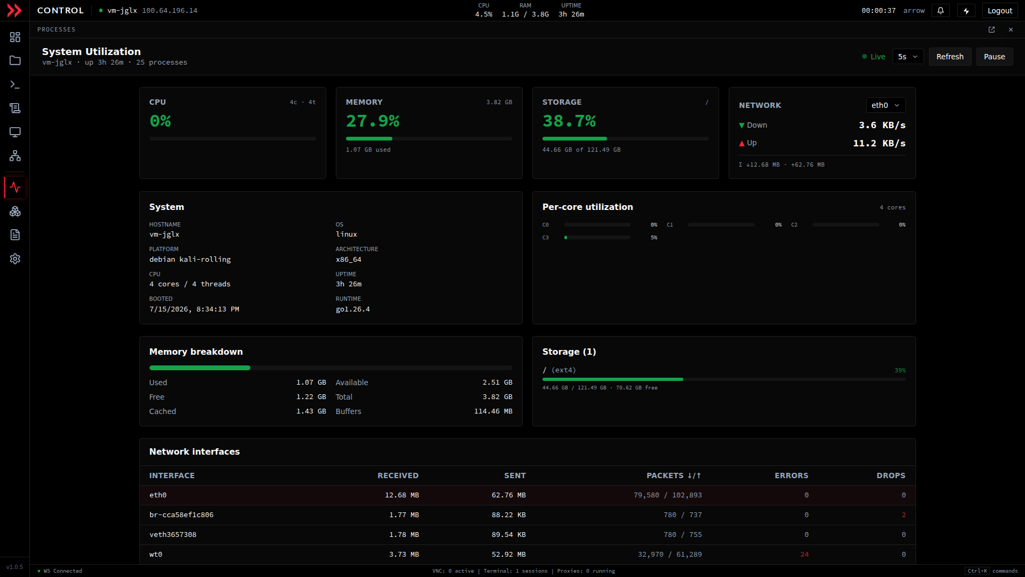The width and height of the screenshot is (1025, 577).
Task: Click the vm-jglx host name in header
Action: pyautogui.click(x=122, y=11)
